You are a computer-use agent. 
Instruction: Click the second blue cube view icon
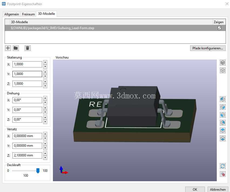(x=223, y=107)
